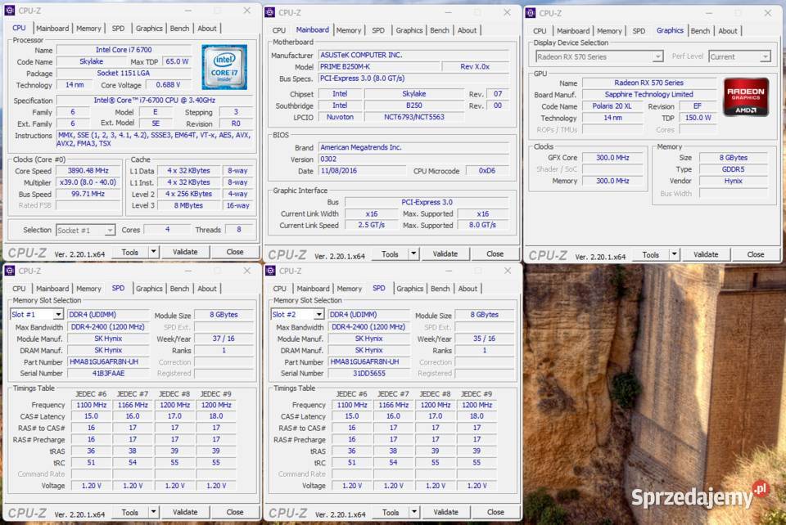Click the GFX Core 300.0 MHz value
This screenshot has width=786, height=525.
(x=612, y=158)
